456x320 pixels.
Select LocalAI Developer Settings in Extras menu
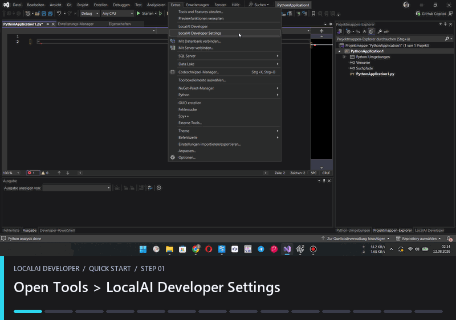pos(225,33)
